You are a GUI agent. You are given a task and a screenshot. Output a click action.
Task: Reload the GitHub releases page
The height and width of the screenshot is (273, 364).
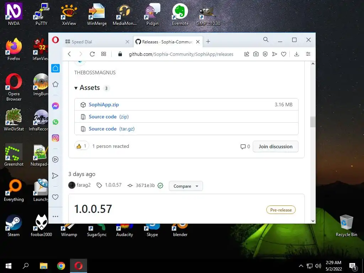92,54
